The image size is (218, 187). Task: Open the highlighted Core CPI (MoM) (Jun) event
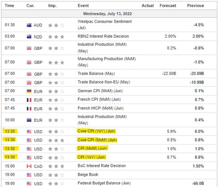tap(97, 140)
